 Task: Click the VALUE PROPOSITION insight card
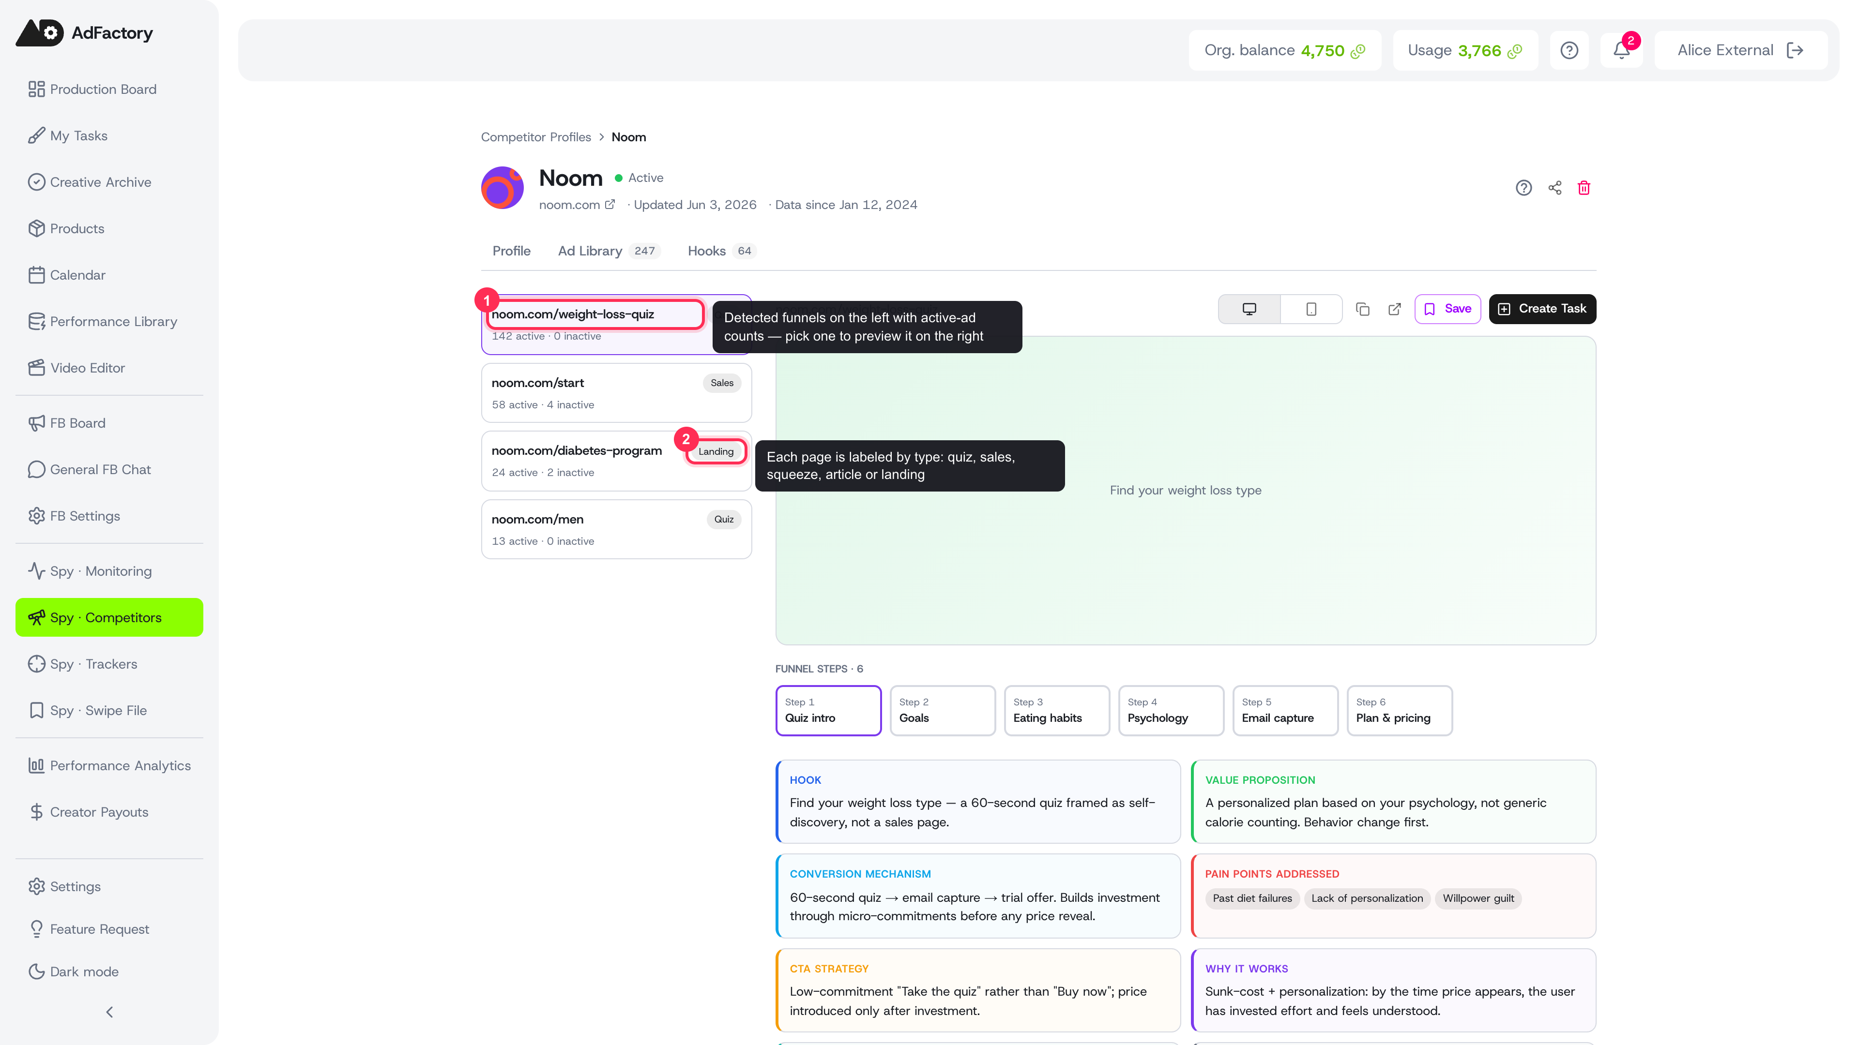1394,801
